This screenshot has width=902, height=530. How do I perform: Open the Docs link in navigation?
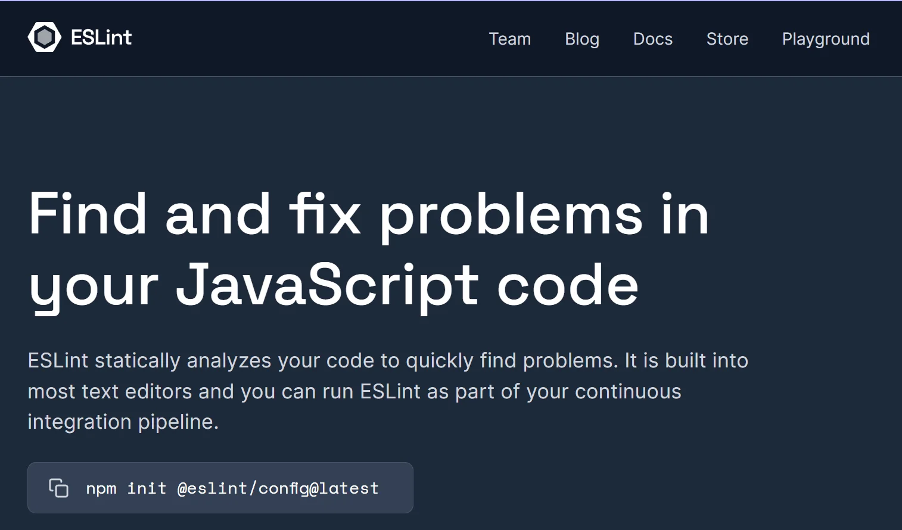coord(652,39)
